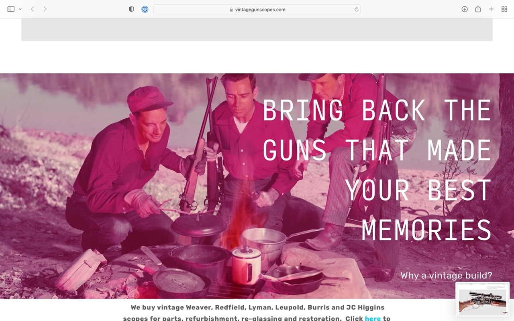The image size is (514, 321).
Task: Open the privacy report shield icon
Action: pyautogui.click(x=131, y=9)
